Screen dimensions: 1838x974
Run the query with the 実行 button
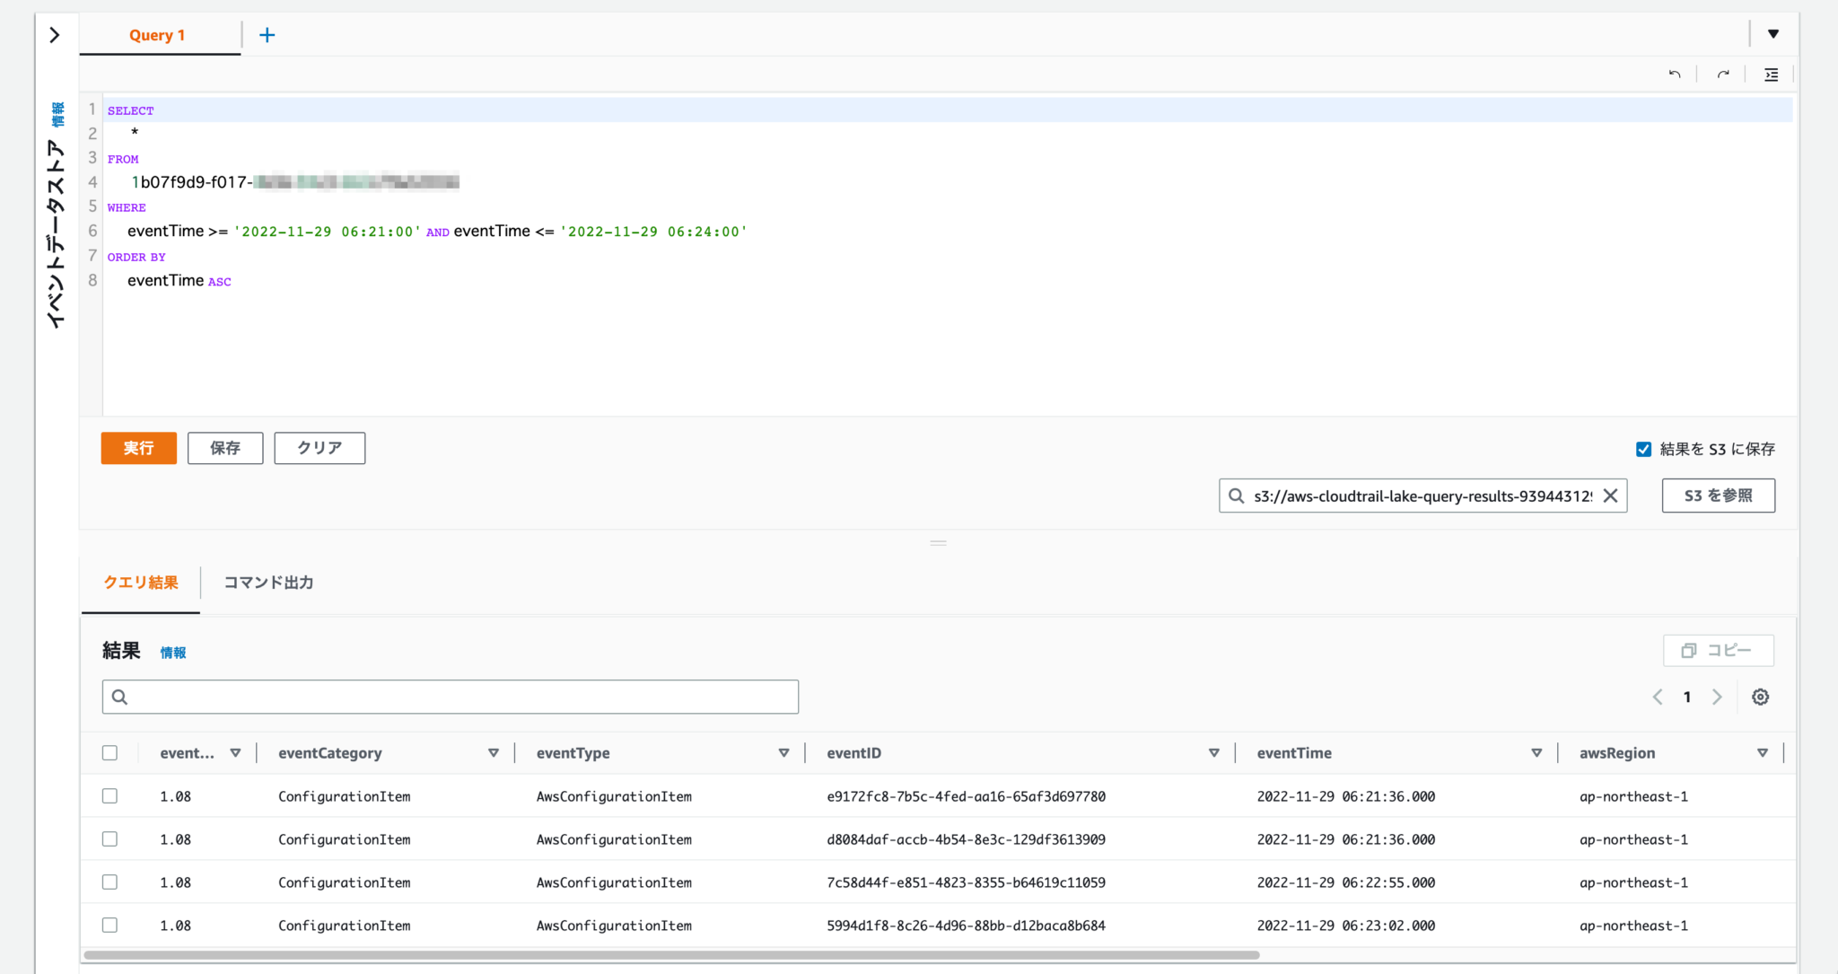[138, 448]
